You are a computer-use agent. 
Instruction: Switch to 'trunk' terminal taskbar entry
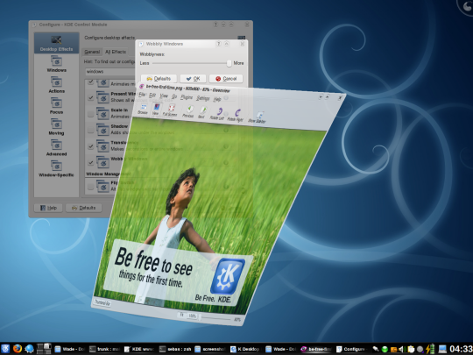(105, 349)
